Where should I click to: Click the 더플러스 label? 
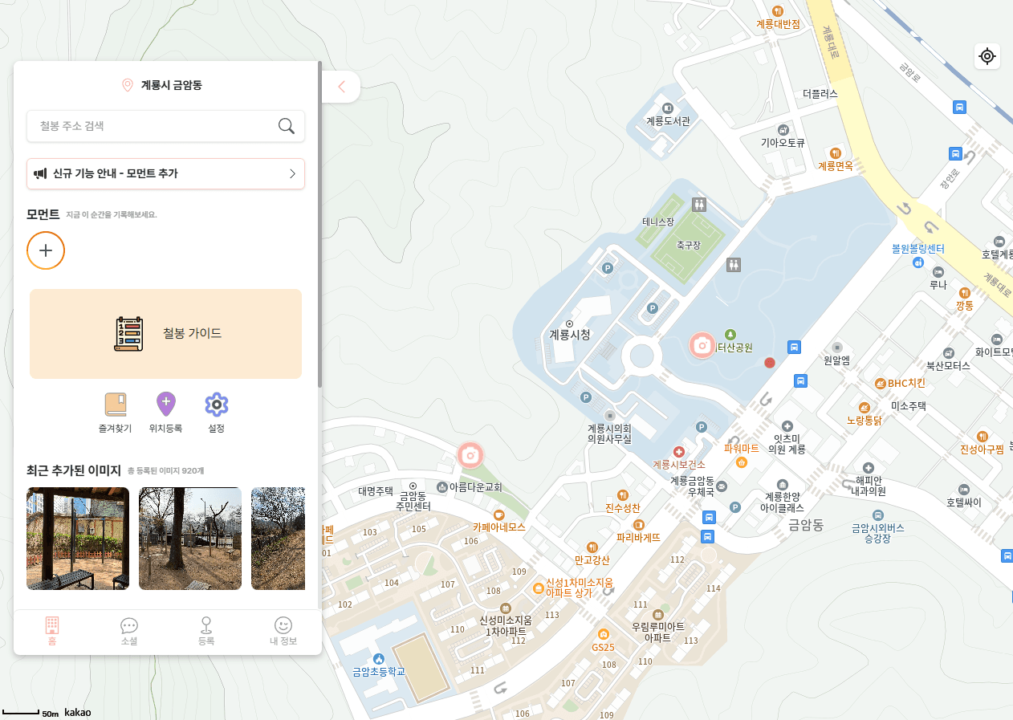[x=820, y=93]
